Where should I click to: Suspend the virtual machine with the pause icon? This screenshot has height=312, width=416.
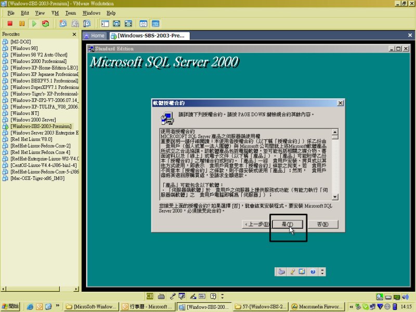point(22,23)
